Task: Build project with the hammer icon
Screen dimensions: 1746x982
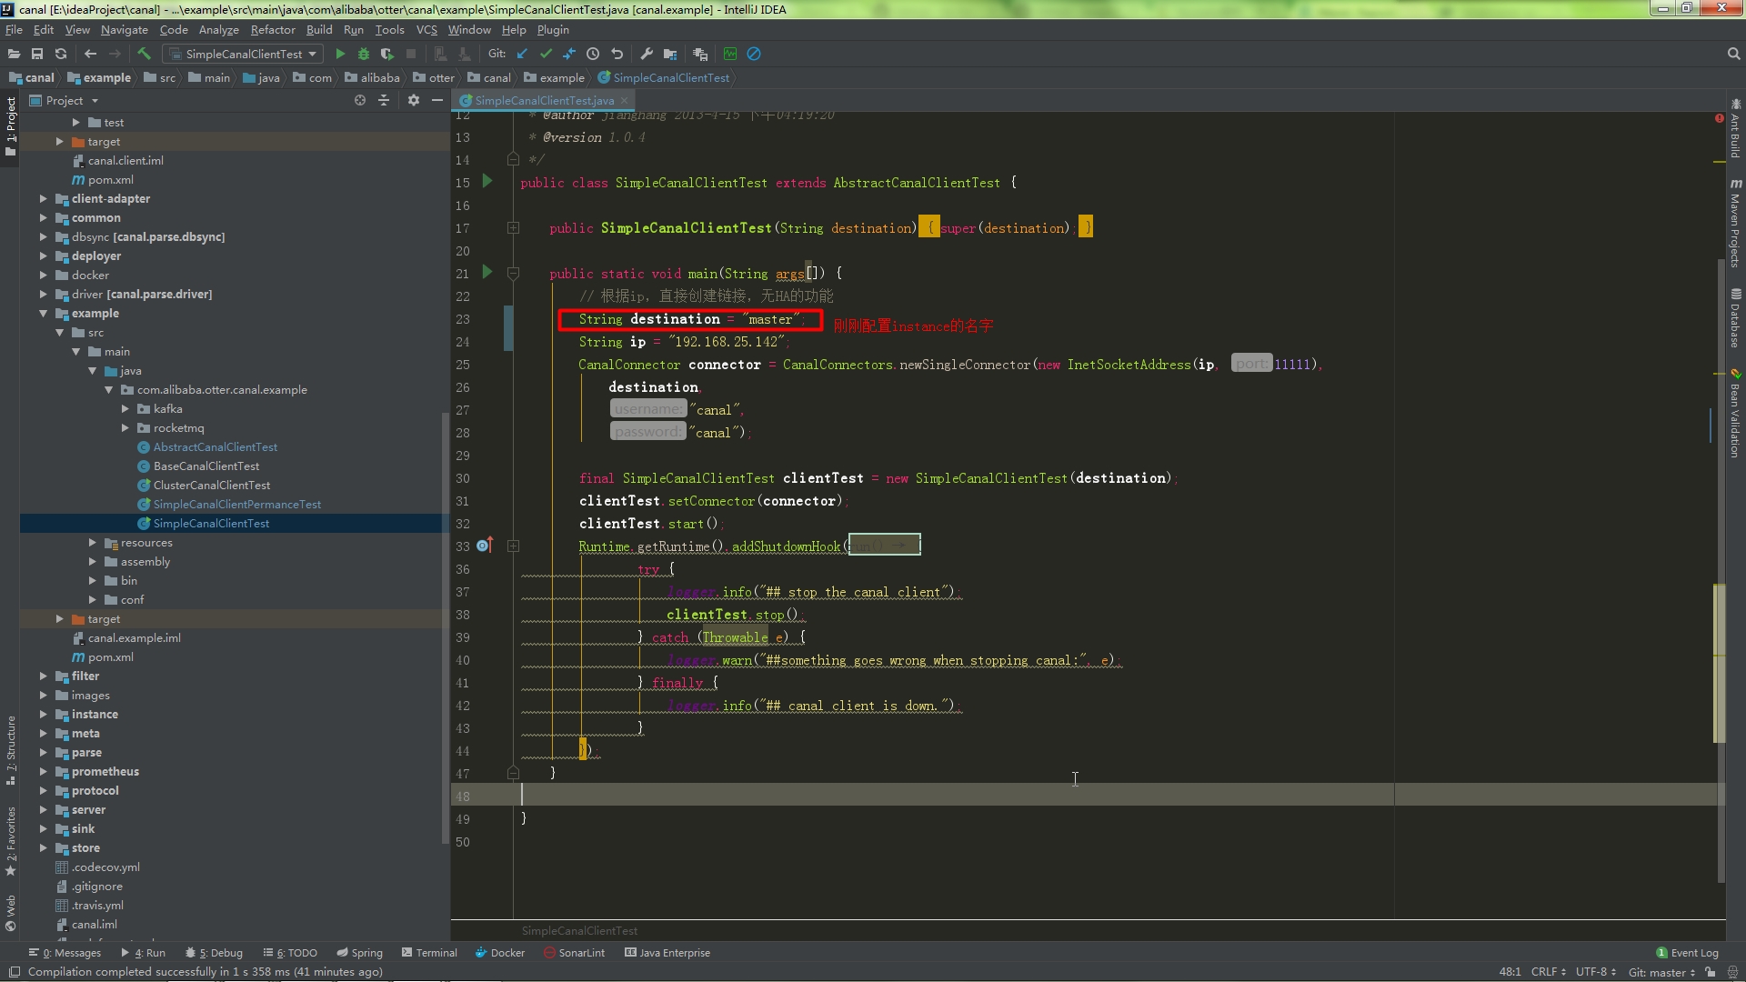Action: (144, 54)
